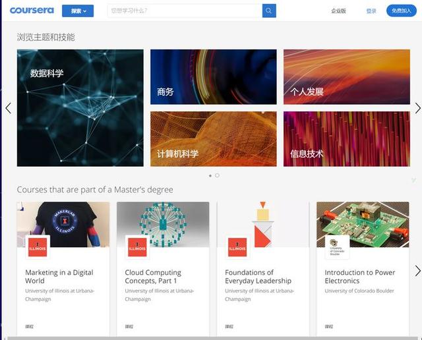Viewport: 422px width, 340px height.
Task: Advance the Master's degree courses carousel
Action: pyautogui.click(x=417, y=271)
